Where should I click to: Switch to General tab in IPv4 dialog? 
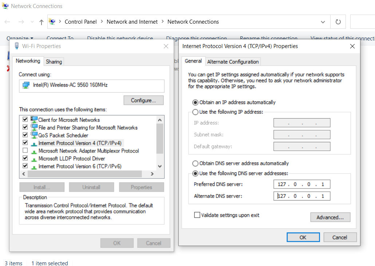[x=193, y=61]
